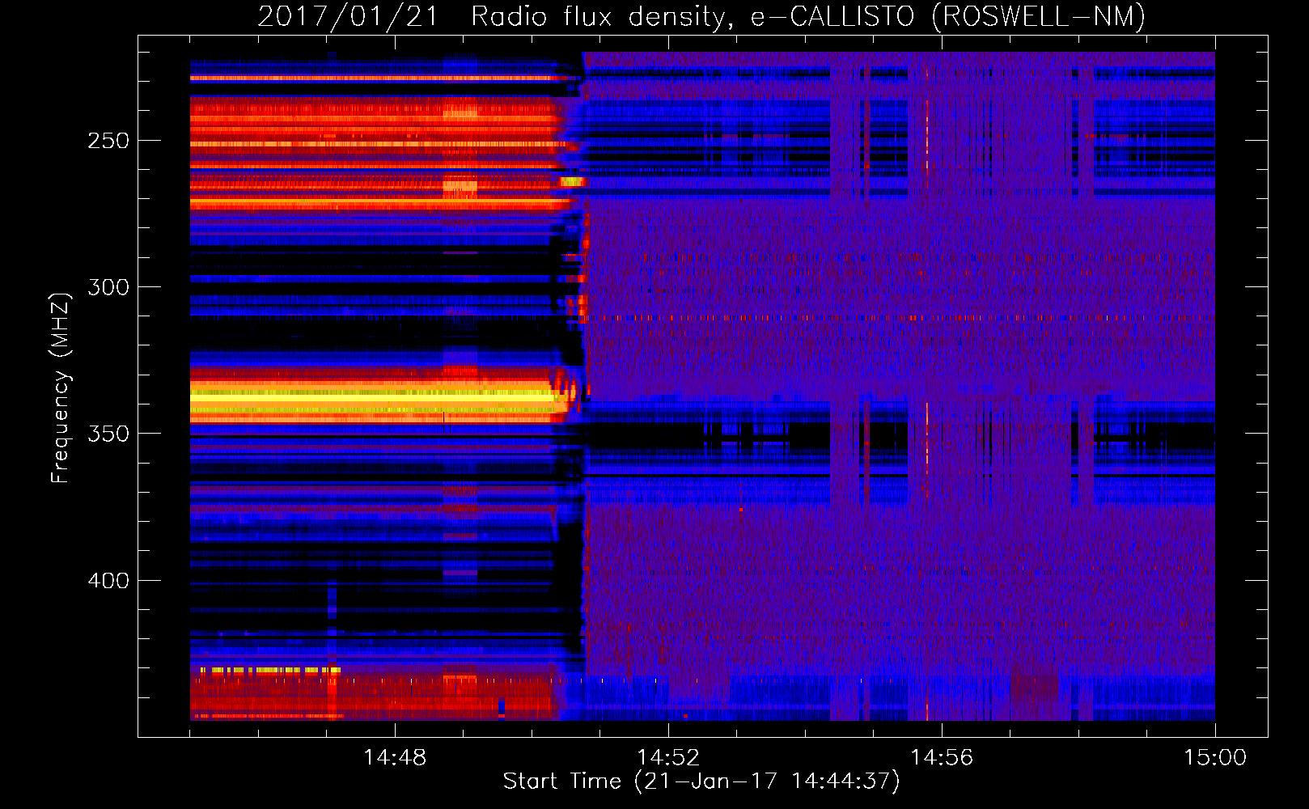Click the "14:56" time tick label
Viewport: 1309px width, 809px height.
tap(942, 758)
